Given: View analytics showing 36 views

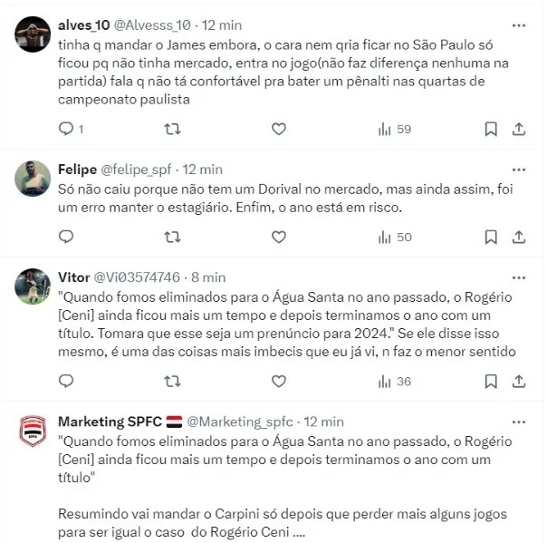Looking at the screenshot, I should 395,382.
